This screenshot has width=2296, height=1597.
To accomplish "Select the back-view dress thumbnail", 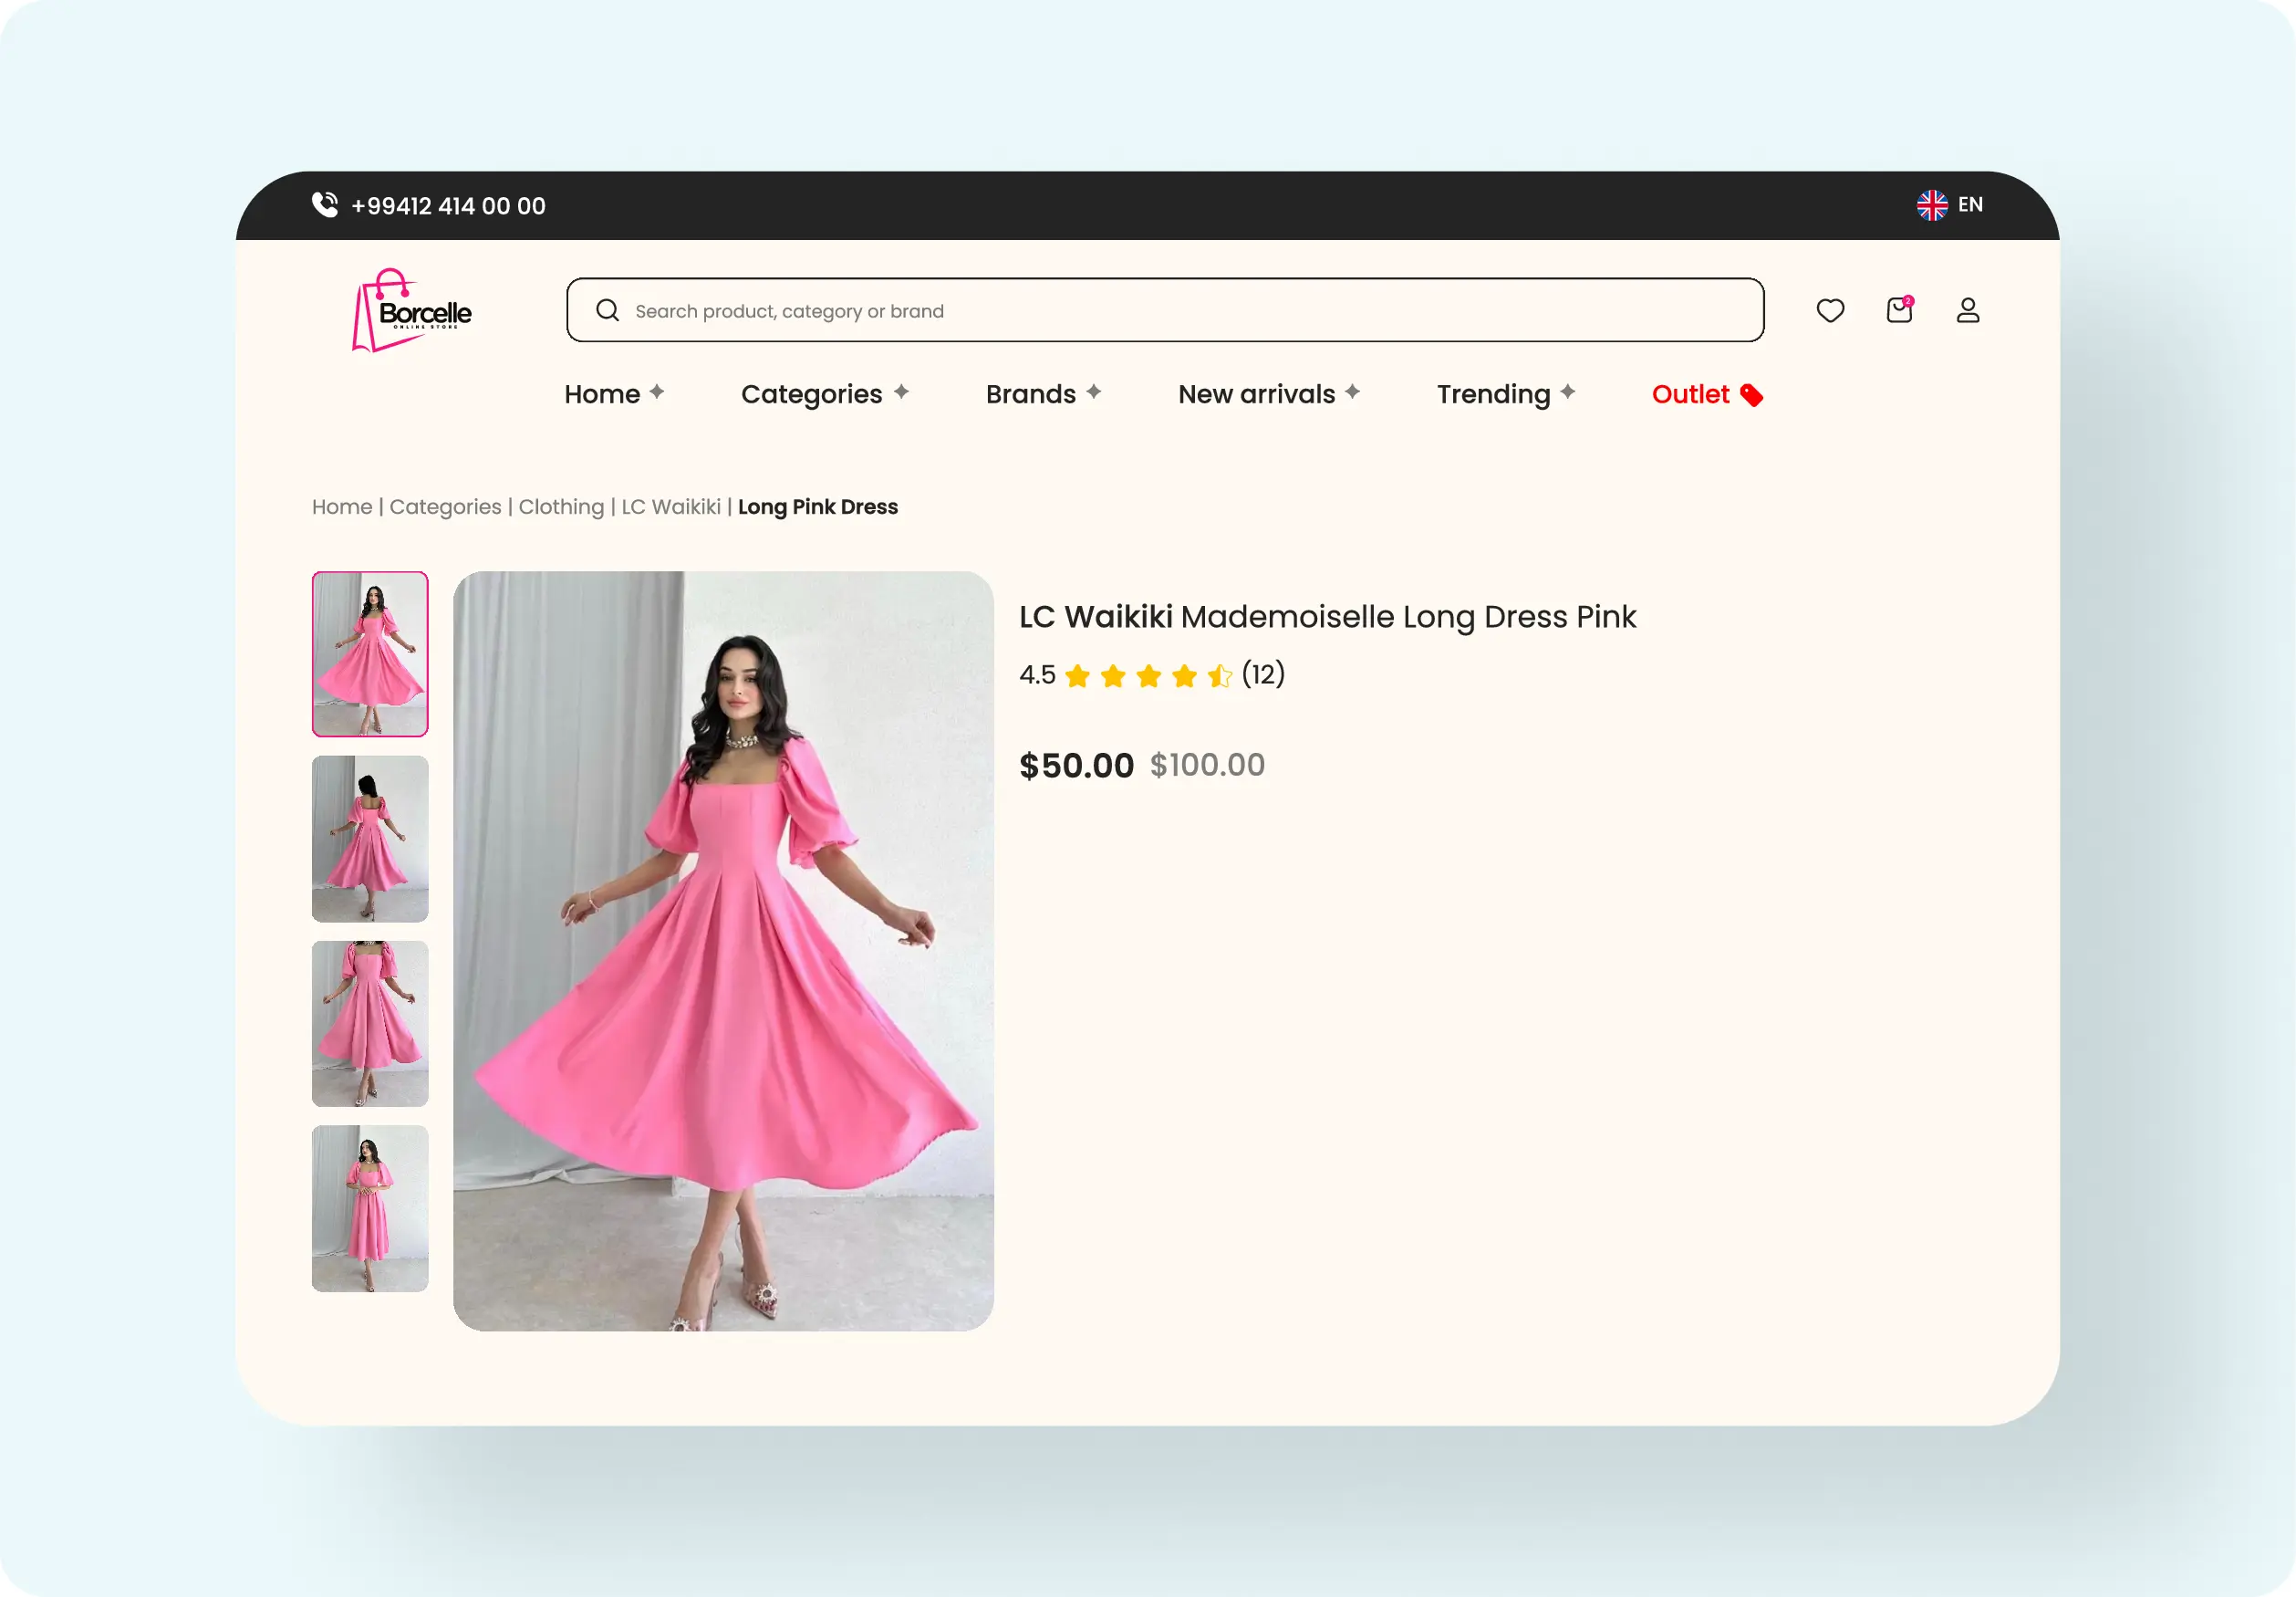I will pyautogui.click(x=370, y=839).
